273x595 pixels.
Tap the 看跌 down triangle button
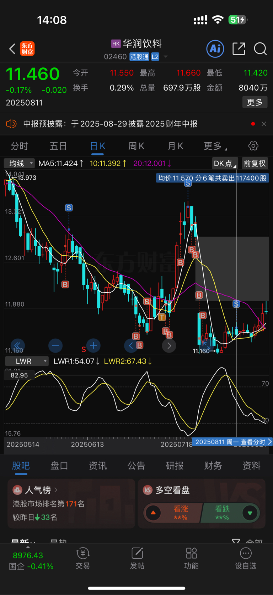tap(250, 513)
